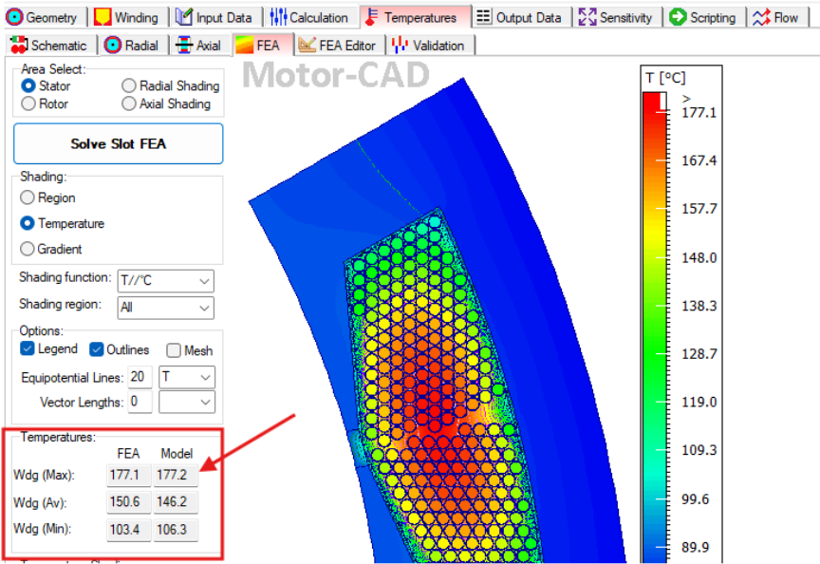Uncheck the Outlines checkbox
820x564 pixels.
pos(97,349)
